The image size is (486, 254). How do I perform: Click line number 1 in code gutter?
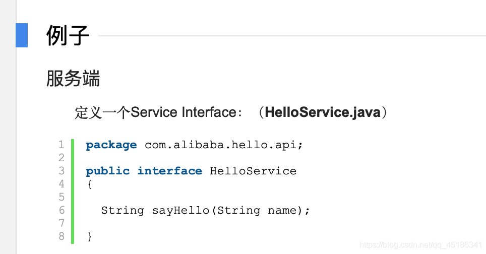coord(62,145)
